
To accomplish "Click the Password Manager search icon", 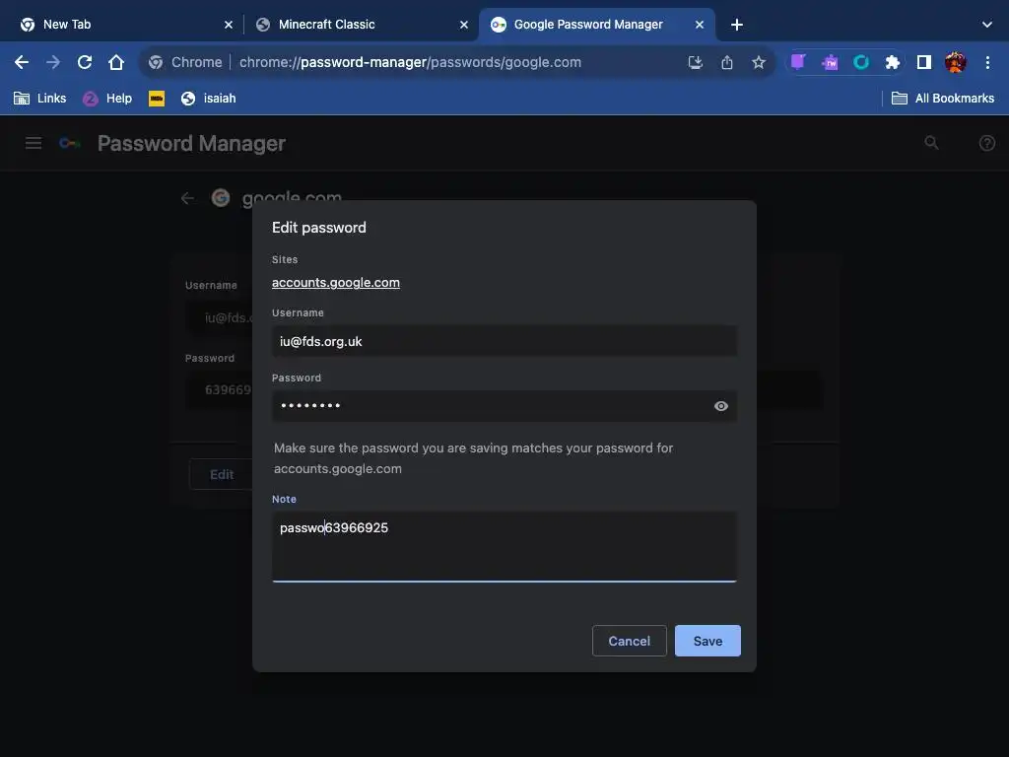I will [931, 143].
